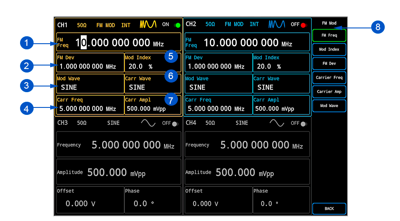Click CH2 50Ω impedance label
Image resolution: width=400 pixels, height=221 pixels.
click(210, 24)
